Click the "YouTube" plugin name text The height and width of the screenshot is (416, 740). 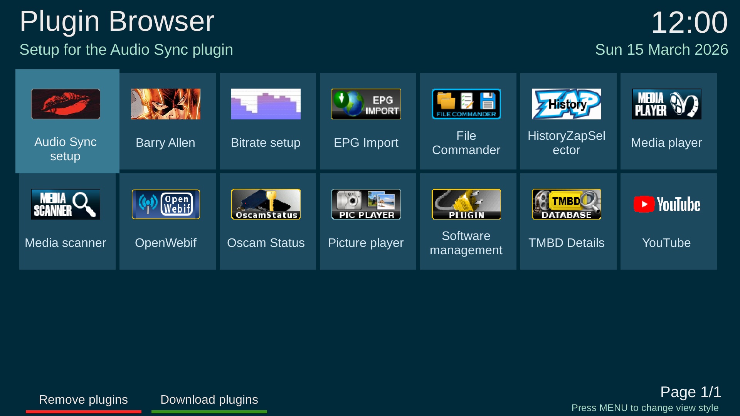point(666,243)
